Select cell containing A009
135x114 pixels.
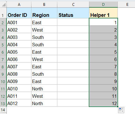pos(19,81)
